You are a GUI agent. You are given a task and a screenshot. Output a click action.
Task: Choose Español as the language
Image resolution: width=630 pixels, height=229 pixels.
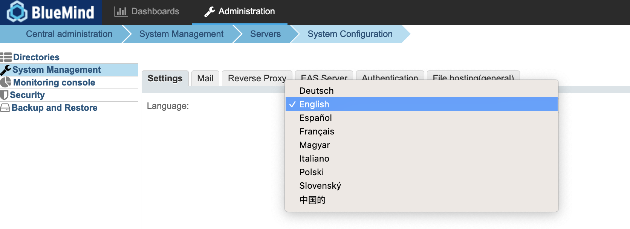tap(315, 118)
